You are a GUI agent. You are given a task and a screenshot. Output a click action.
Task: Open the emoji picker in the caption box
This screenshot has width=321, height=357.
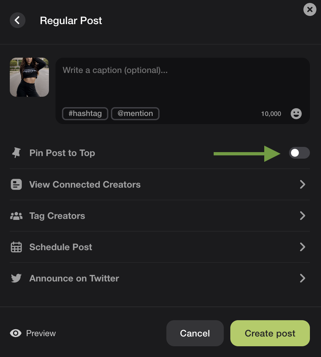tap(296, 114)
